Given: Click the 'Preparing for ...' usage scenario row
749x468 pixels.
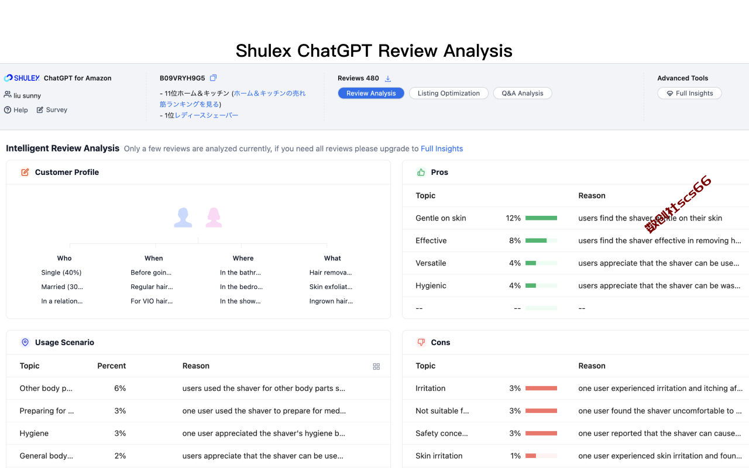Looking at the screenshot, I should 198,411.
